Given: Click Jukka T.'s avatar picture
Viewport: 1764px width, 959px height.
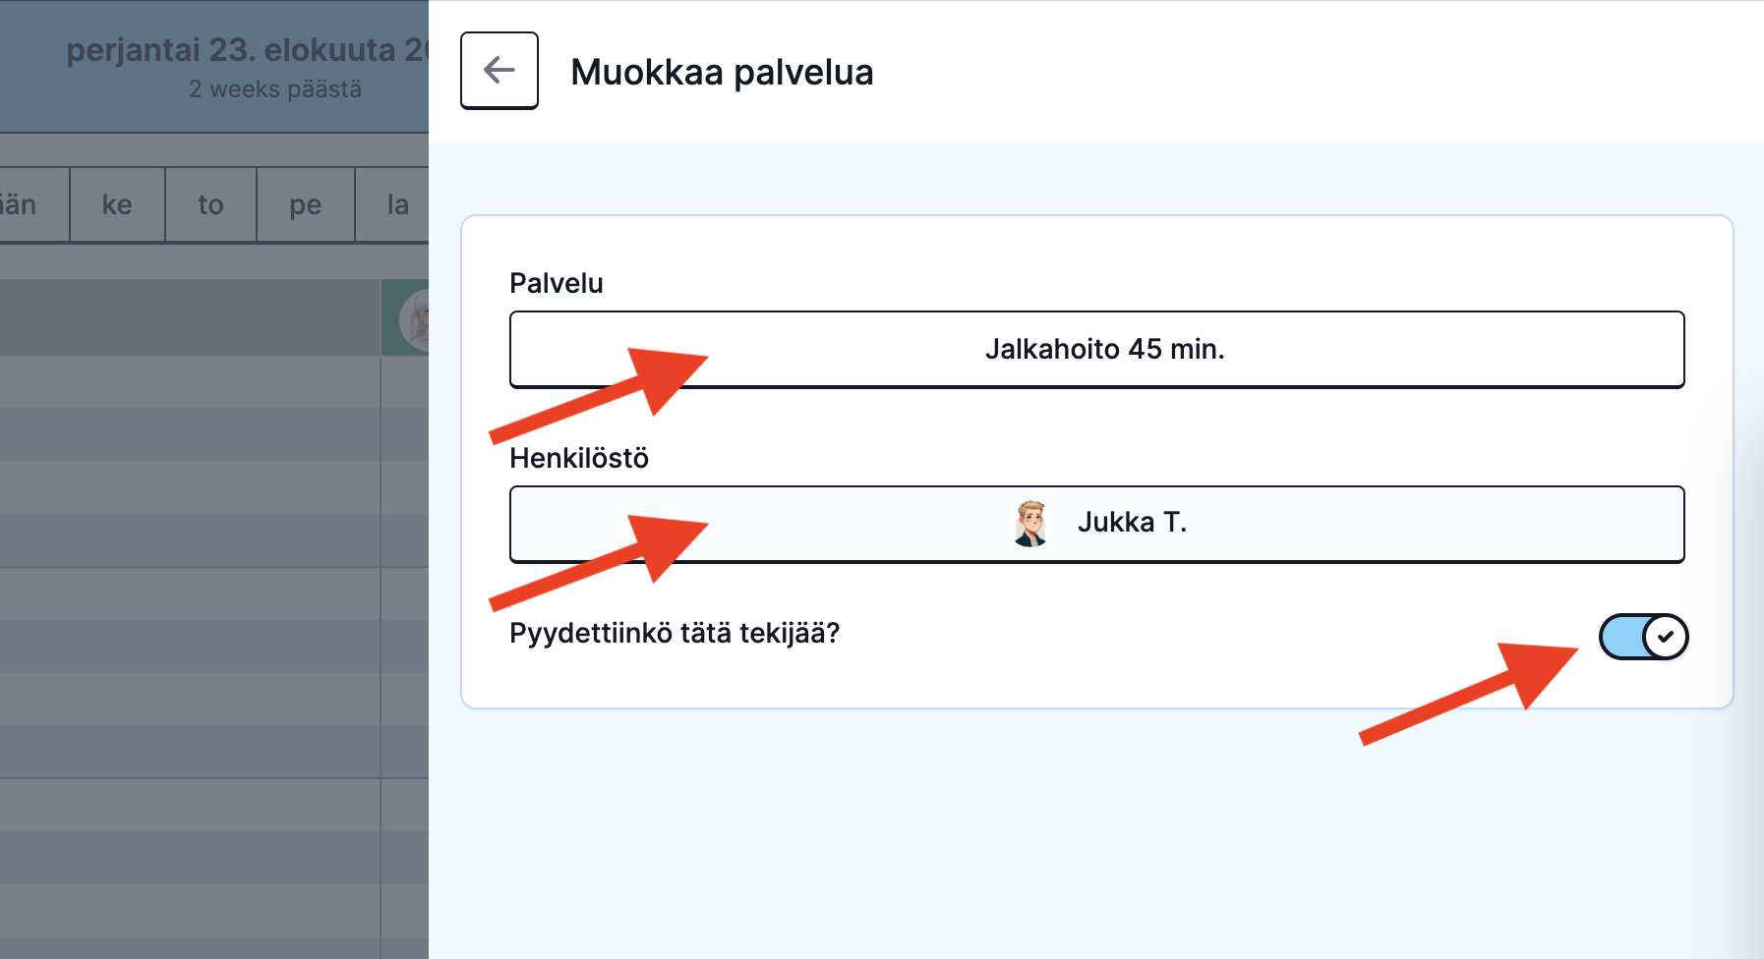Looking at the screenshot, I should 1030,523.
